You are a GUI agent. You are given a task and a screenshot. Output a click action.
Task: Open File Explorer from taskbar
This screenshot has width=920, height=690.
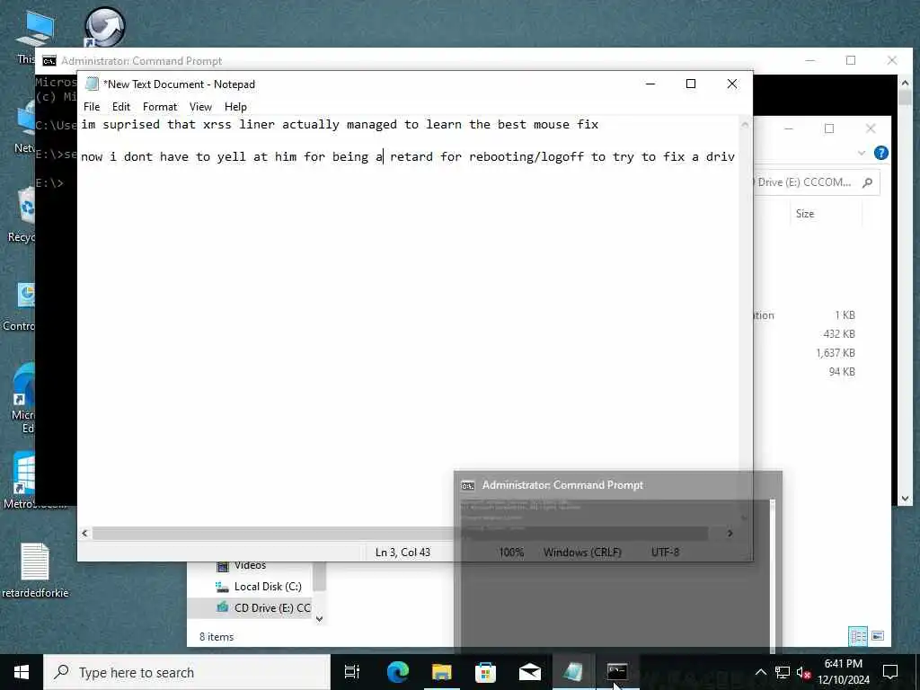[x=441, y=672]
